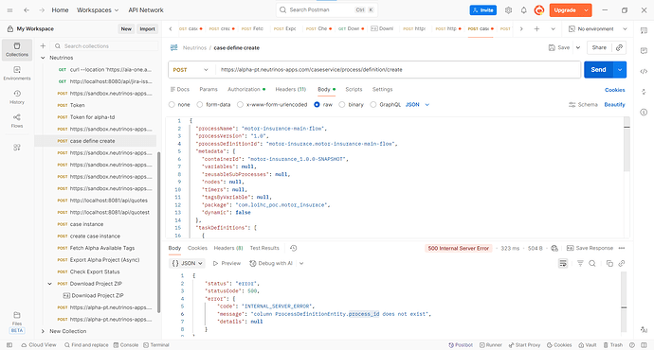Filter the response body icon

580,263
